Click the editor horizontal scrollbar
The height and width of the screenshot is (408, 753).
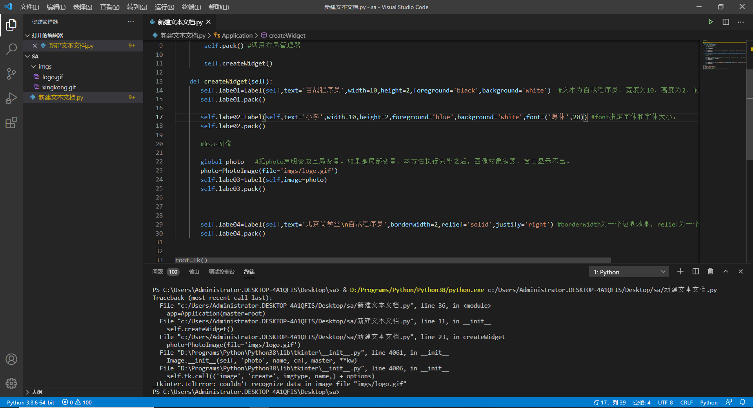tap(393, 260)
